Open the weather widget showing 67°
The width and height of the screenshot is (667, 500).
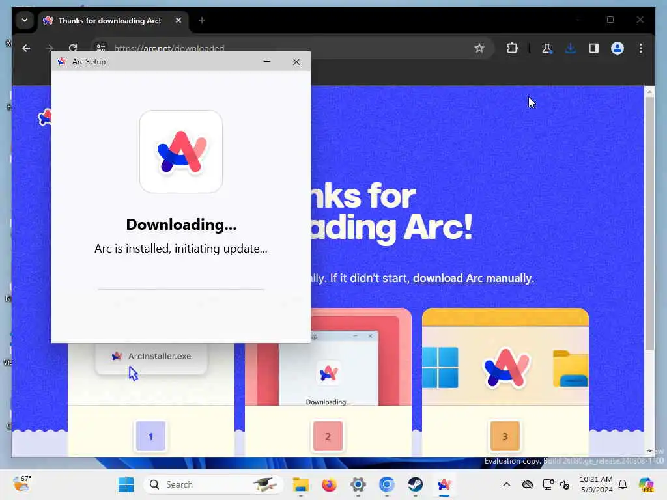coord(22,484)
